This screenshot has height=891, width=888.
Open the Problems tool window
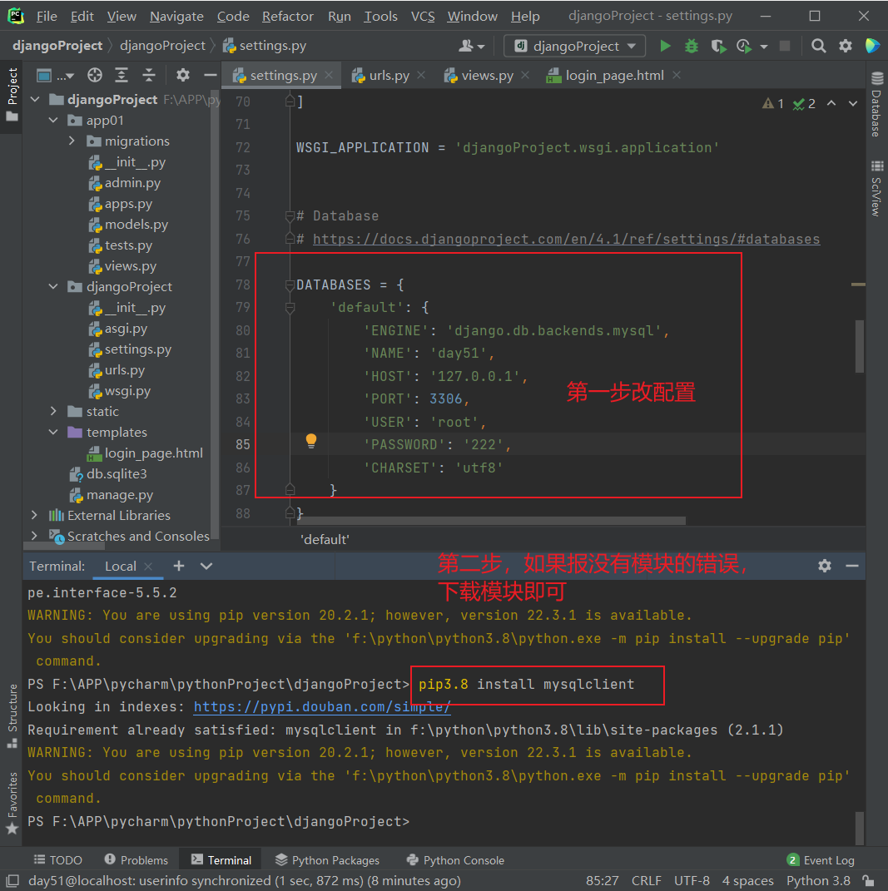(x=136, y=860)
